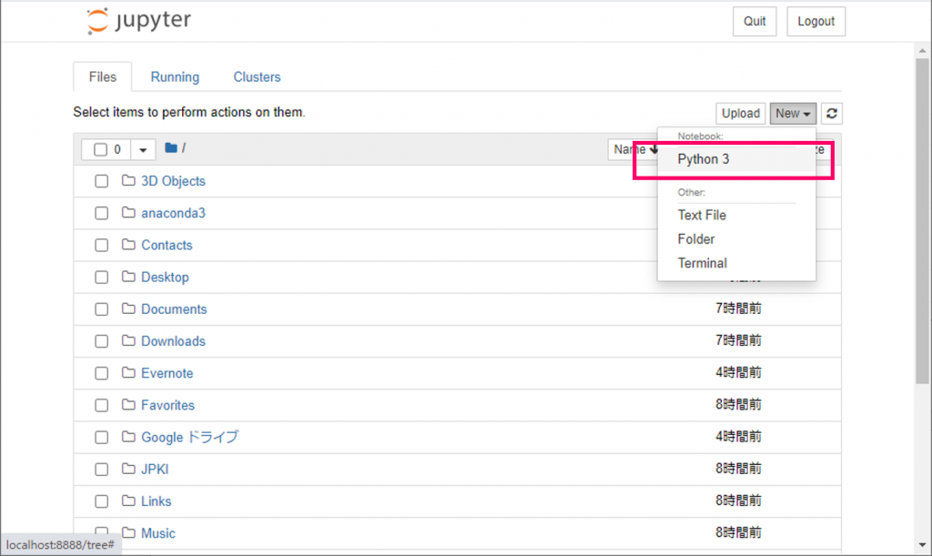The width and height of the screenshot is (932, 556).
Task: Click the folder icon beside 3D Objects
Action: (x=128, y=181)
